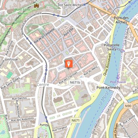Screen dimensions: 138x138
Task: Click the Centre district label
Action: [x=43, y=84]
